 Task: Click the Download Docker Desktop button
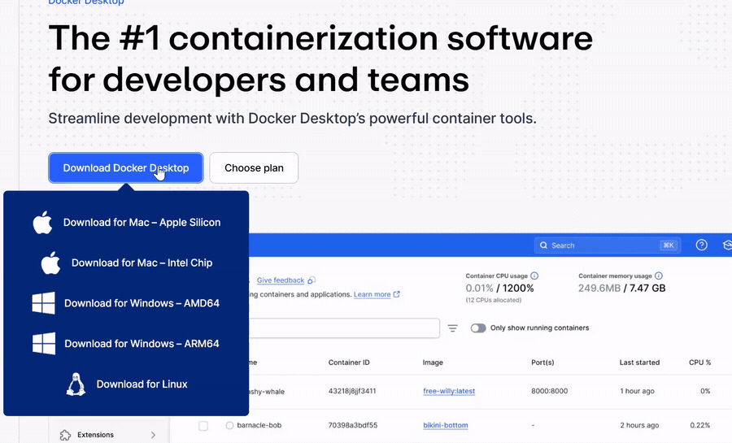125,168
